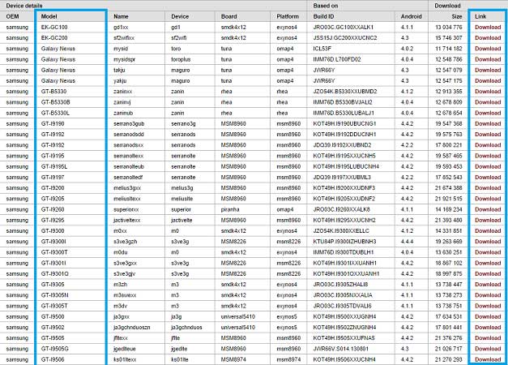Download the GT-I9195 serranoltexx file
Screen dimensions: 508x365
[488, 156]
